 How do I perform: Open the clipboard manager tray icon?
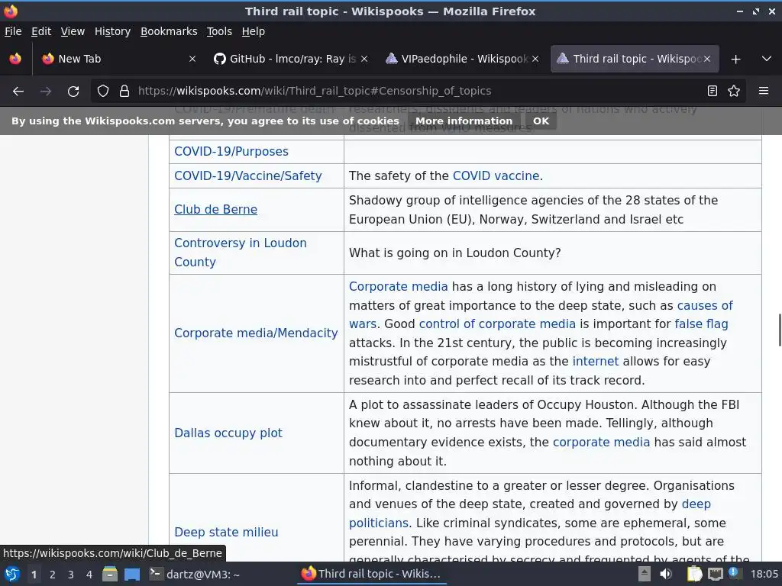pos(694,574)
